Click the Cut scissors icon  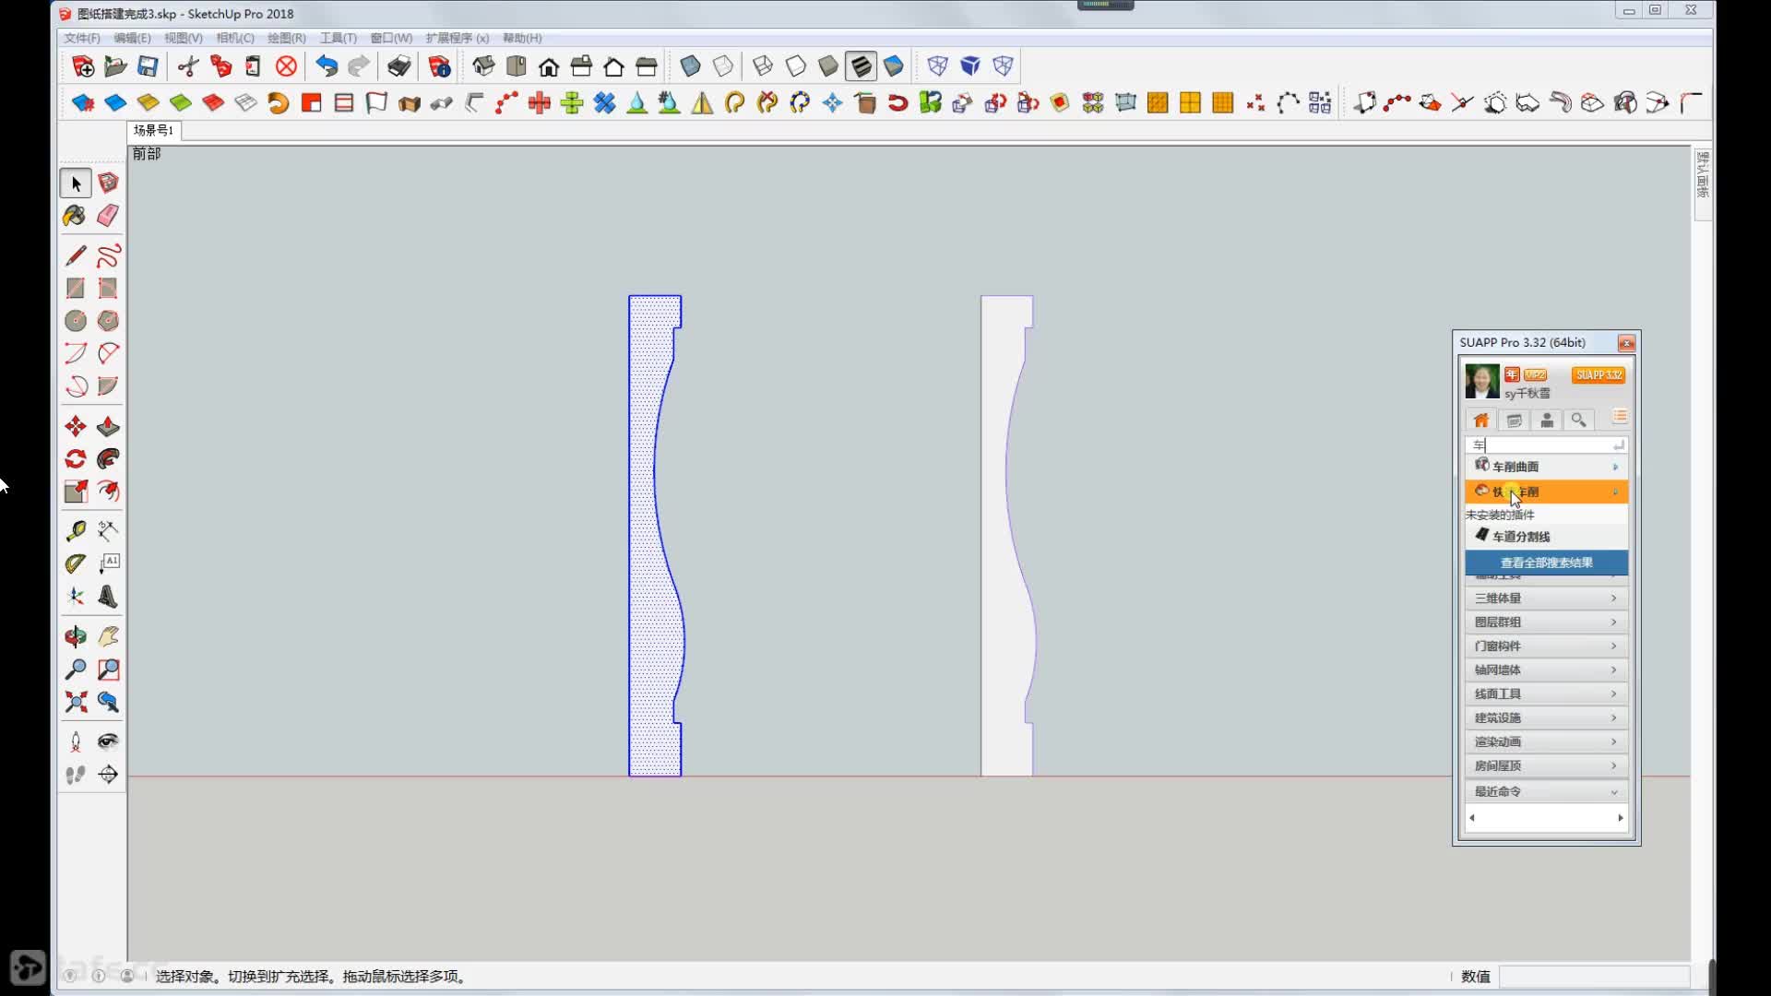188,66
